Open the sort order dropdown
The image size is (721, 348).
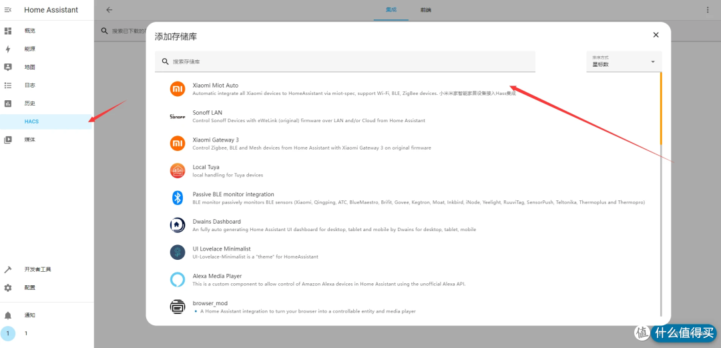(624, 61)
